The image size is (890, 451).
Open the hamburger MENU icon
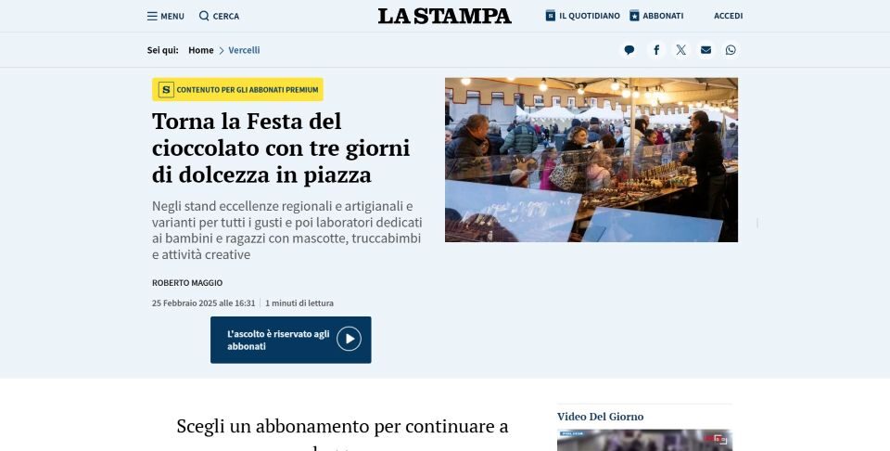click(152, 16)
